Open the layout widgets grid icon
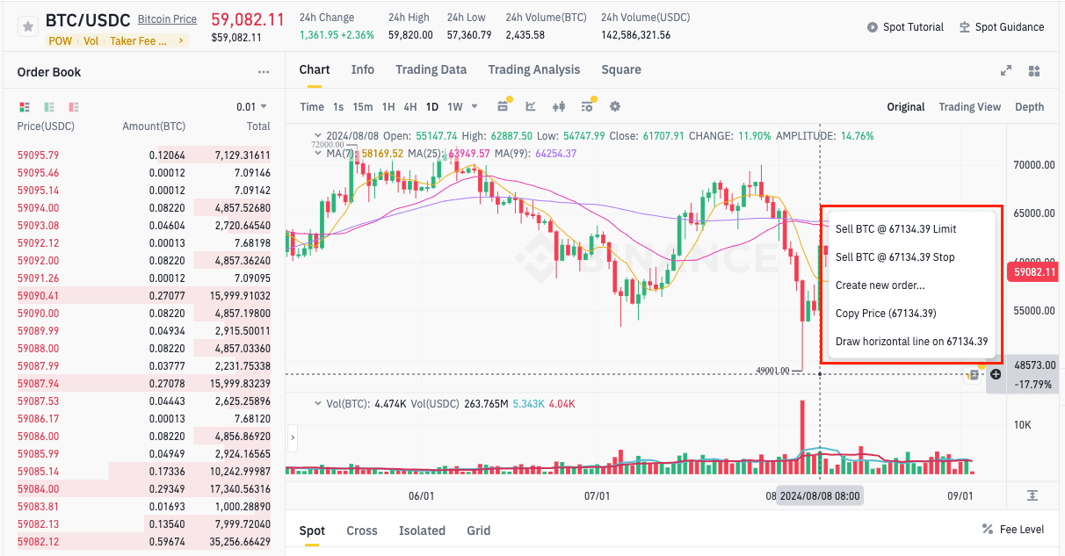 click(x=1034, y=71)
